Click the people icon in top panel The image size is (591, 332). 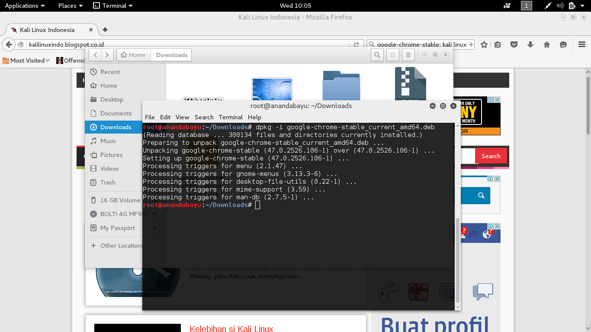pyautogui.click(x=507, y=6)
